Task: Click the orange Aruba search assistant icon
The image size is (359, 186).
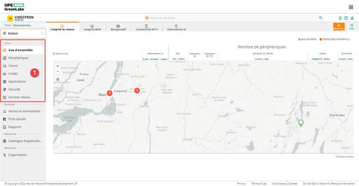Action: [147, 18]
